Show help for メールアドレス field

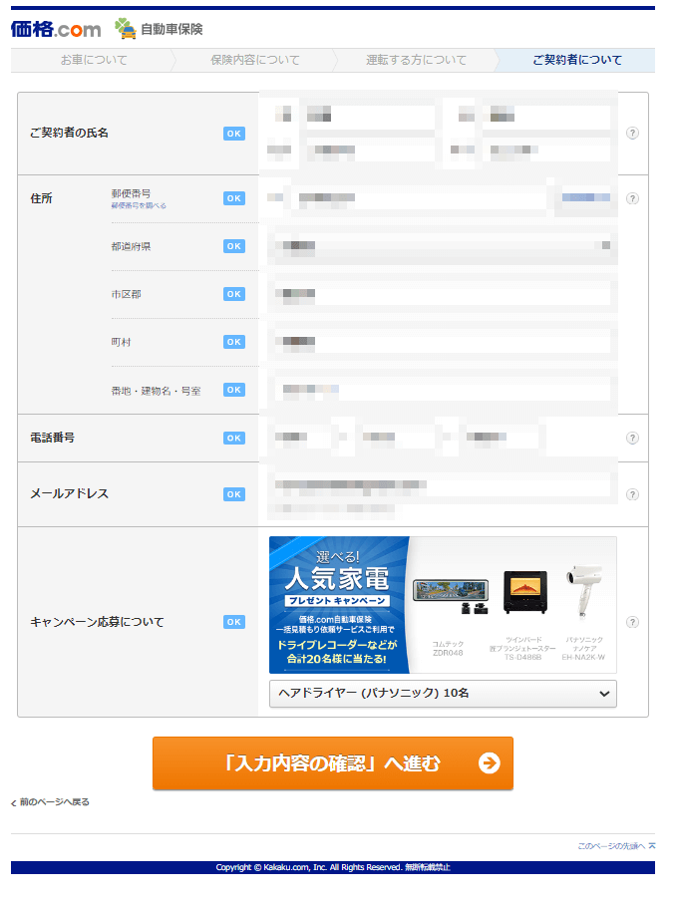pos(632,494)
